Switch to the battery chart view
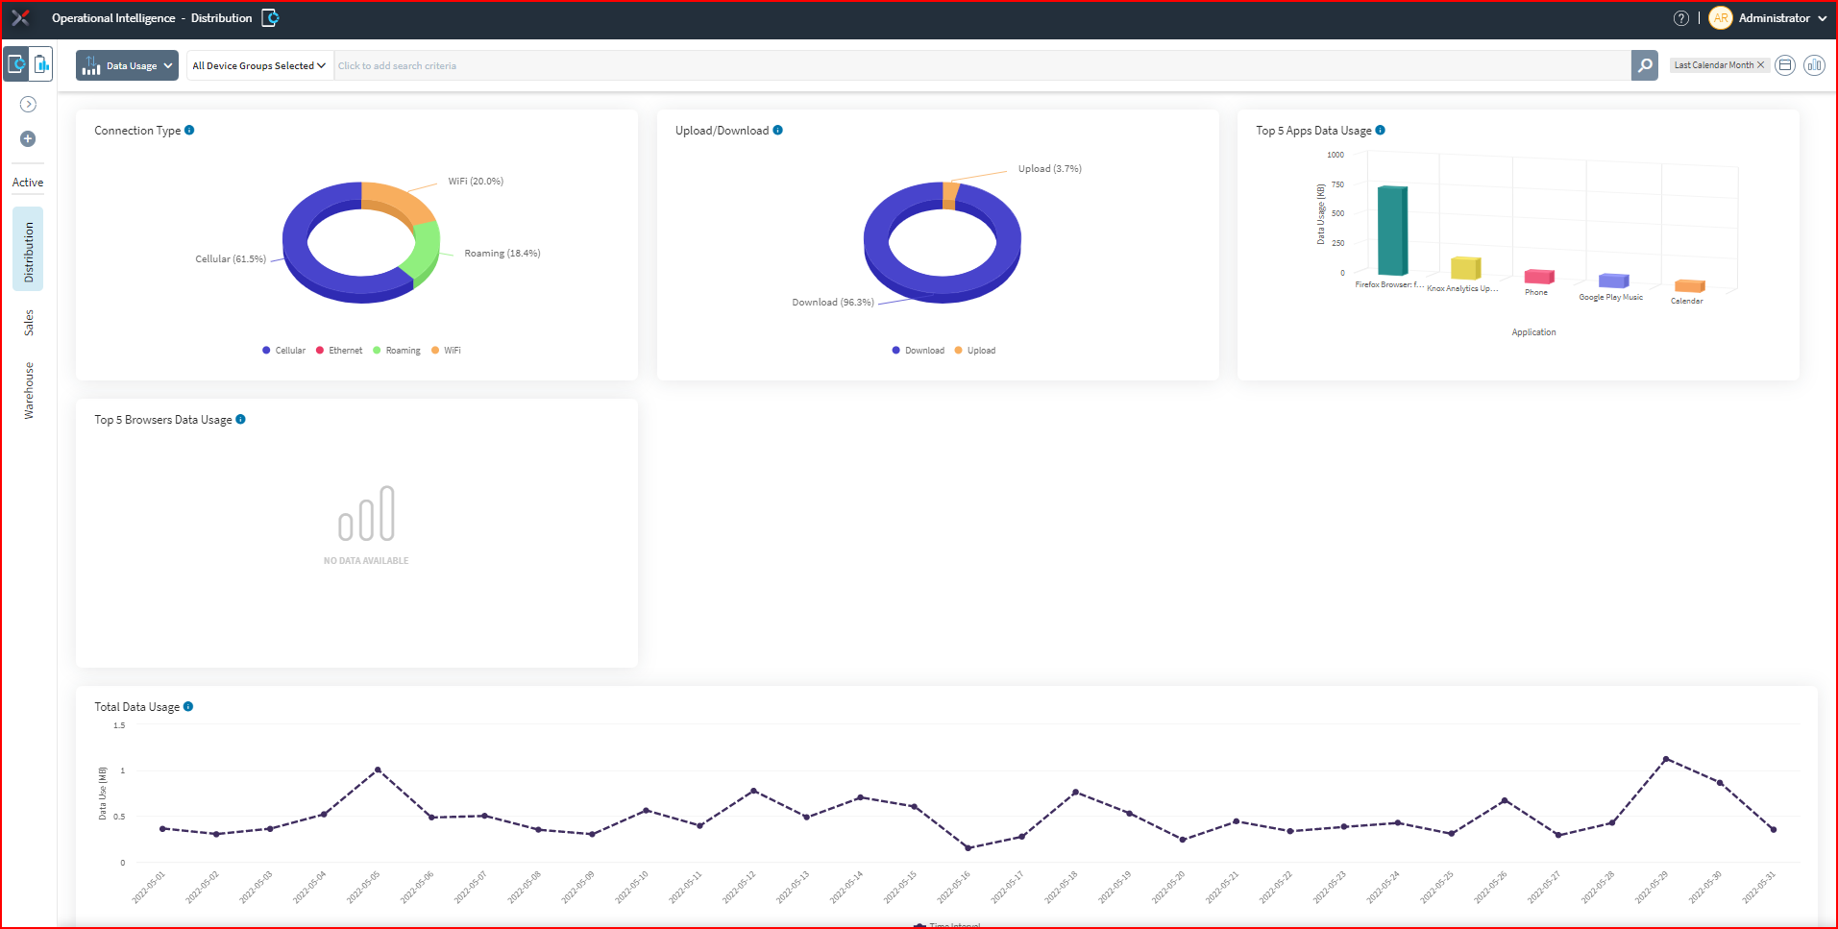The width and height of the screenshot is (1838, 929). (x=41, y=64)
